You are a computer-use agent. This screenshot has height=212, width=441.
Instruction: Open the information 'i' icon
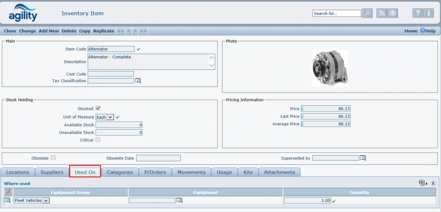point(428,13)
